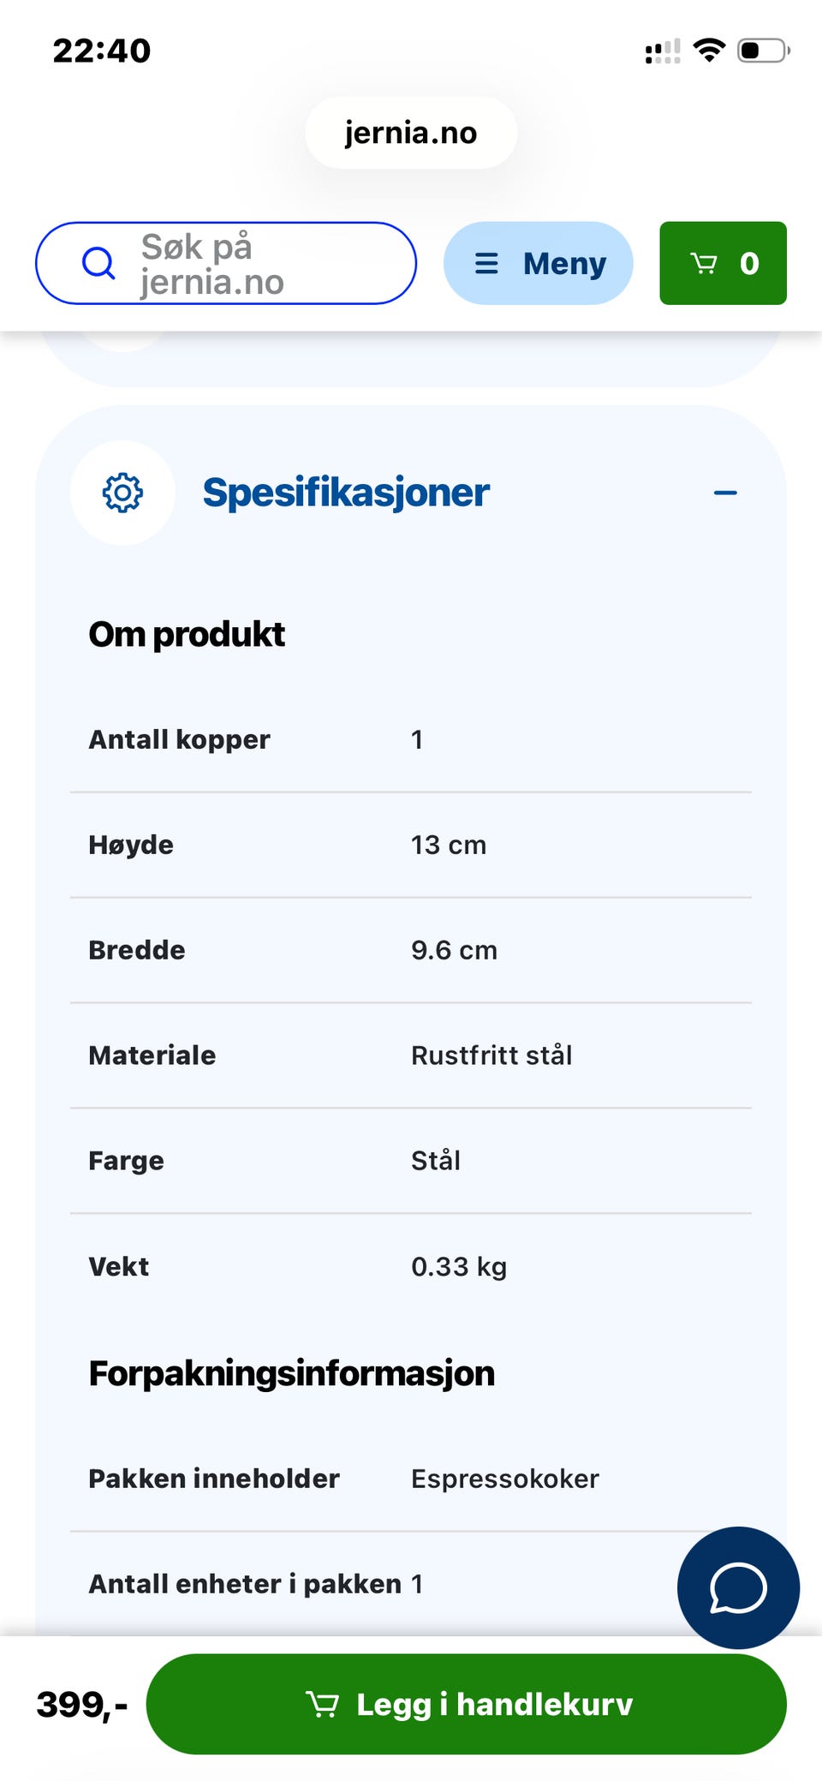Tap the cart icon in Legg i handlekurv
822x1781 pixels.
[x=322, y=1704]
